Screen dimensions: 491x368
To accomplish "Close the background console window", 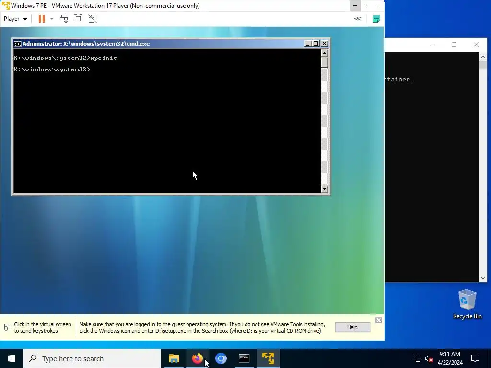I will click(x=476, y=45).
